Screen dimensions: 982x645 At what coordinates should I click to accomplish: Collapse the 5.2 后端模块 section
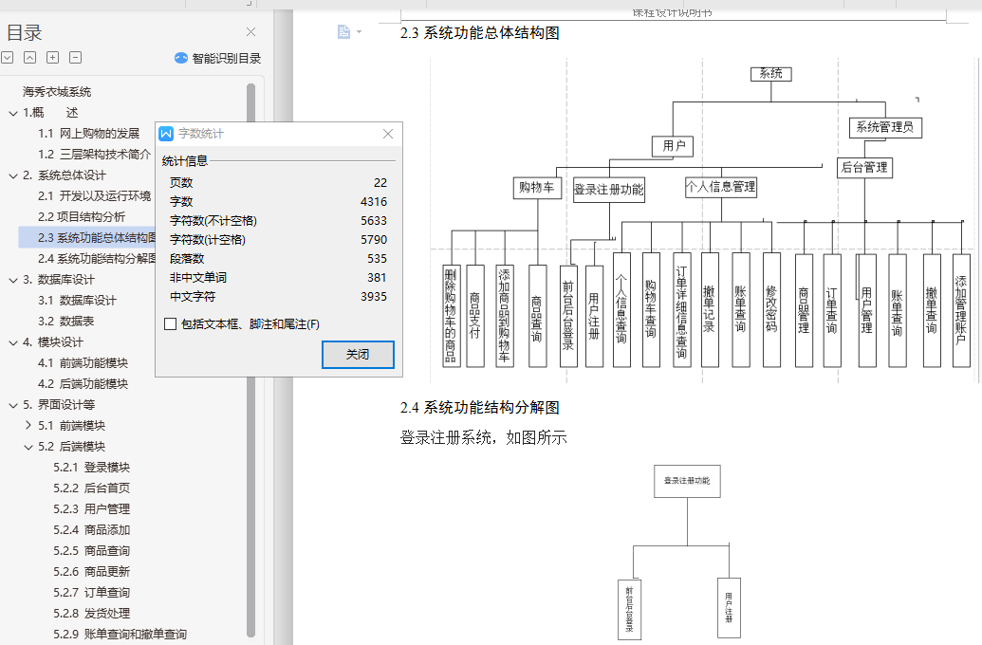coord(28,447)
